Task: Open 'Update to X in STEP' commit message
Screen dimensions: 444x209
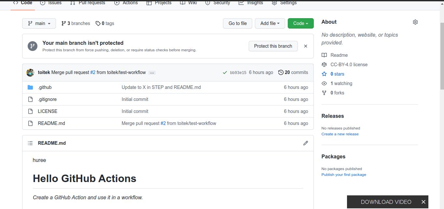Action: [x=161, y=87]
